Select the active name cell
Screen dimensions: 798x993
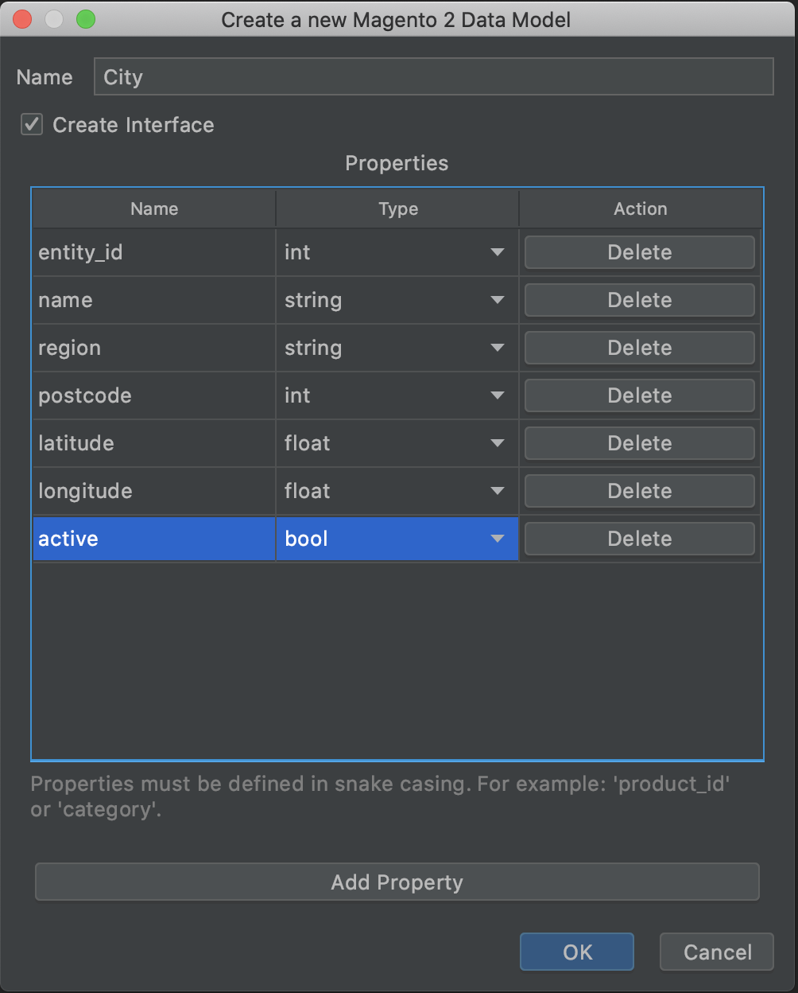[154, 539]
